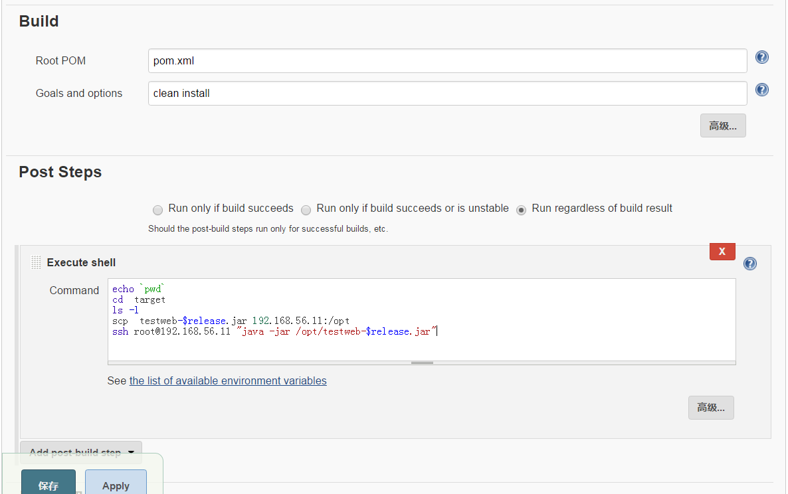Click the Execute shell title
Screen dimensions: 788x494
tap(81, 262)
